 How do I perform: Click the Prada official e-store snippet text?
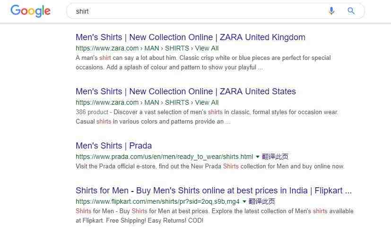coord(210,166)
